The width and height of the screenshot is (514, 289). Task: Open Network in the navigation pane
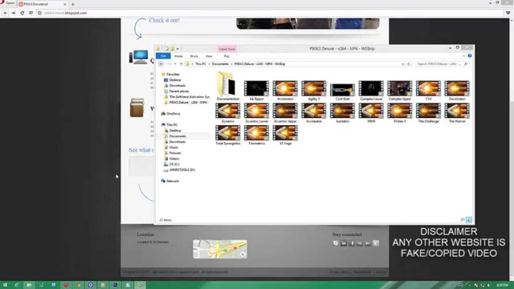172,181
